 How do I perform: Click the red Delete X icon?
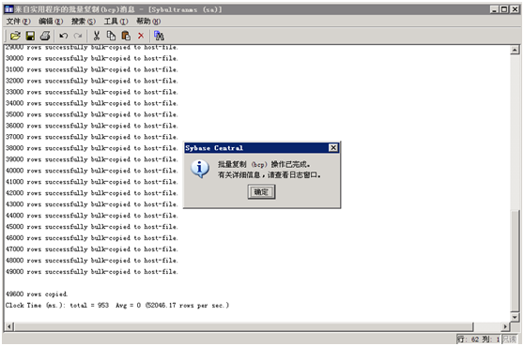pos(141,36)
